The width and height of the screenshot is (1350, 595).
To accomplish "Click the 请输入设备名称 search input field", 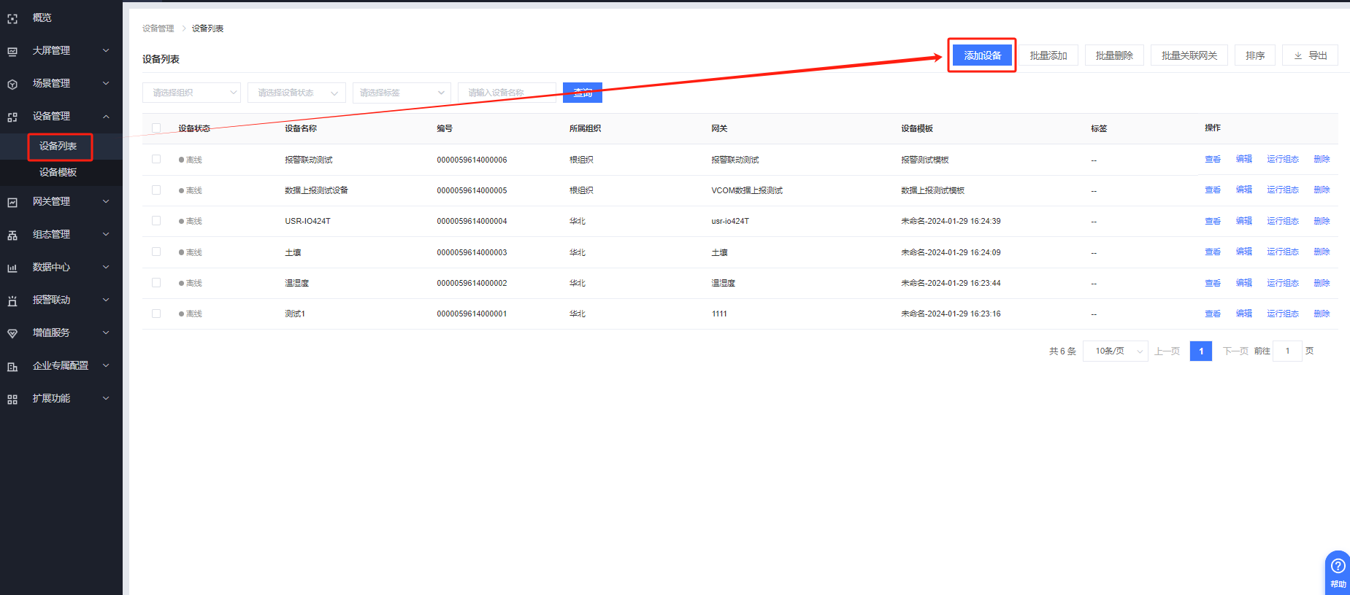I will pyautogui.click(x=507, y=93).
